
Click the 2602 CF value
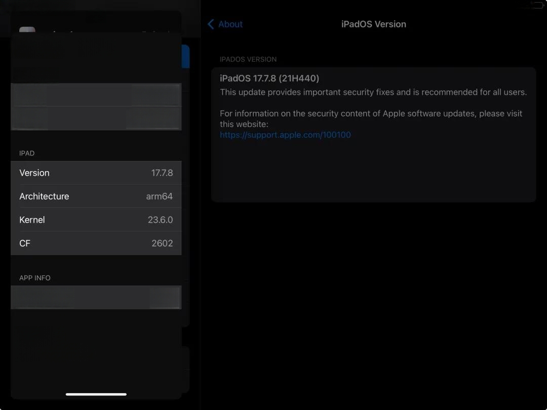162,243
